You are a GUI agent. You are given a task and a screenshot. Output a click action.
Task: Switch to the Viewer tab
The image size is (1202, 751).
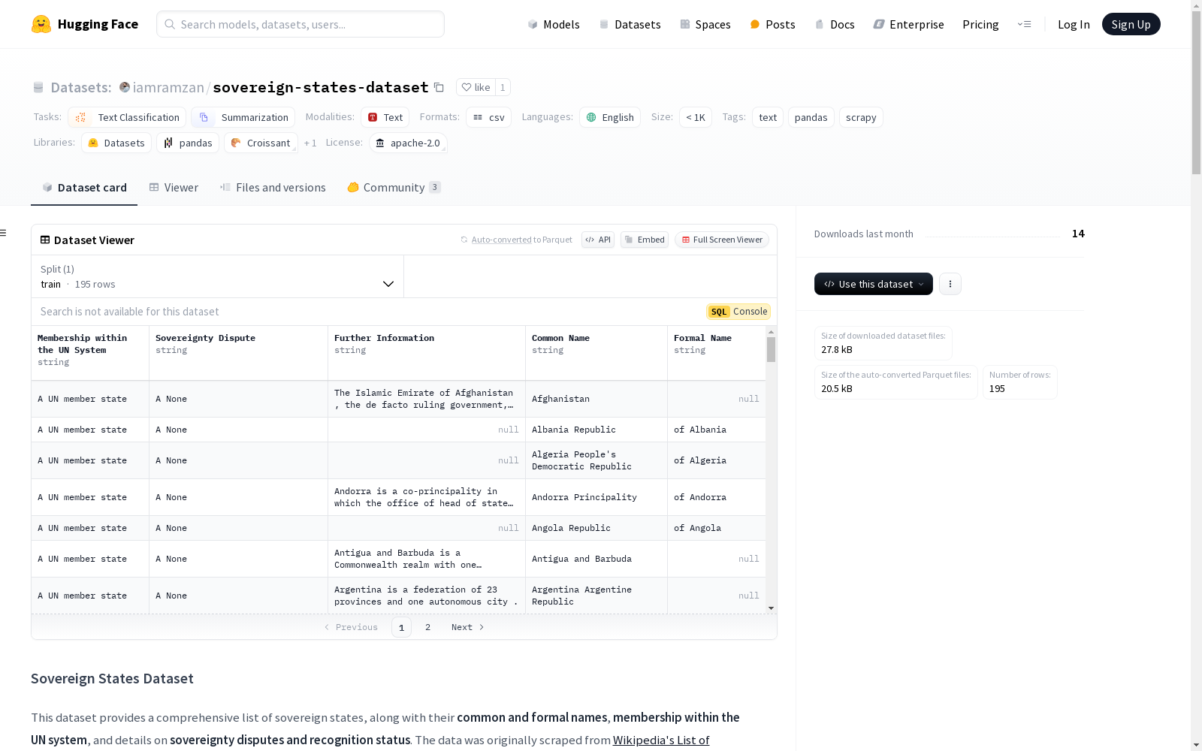(x=174, y=187)
